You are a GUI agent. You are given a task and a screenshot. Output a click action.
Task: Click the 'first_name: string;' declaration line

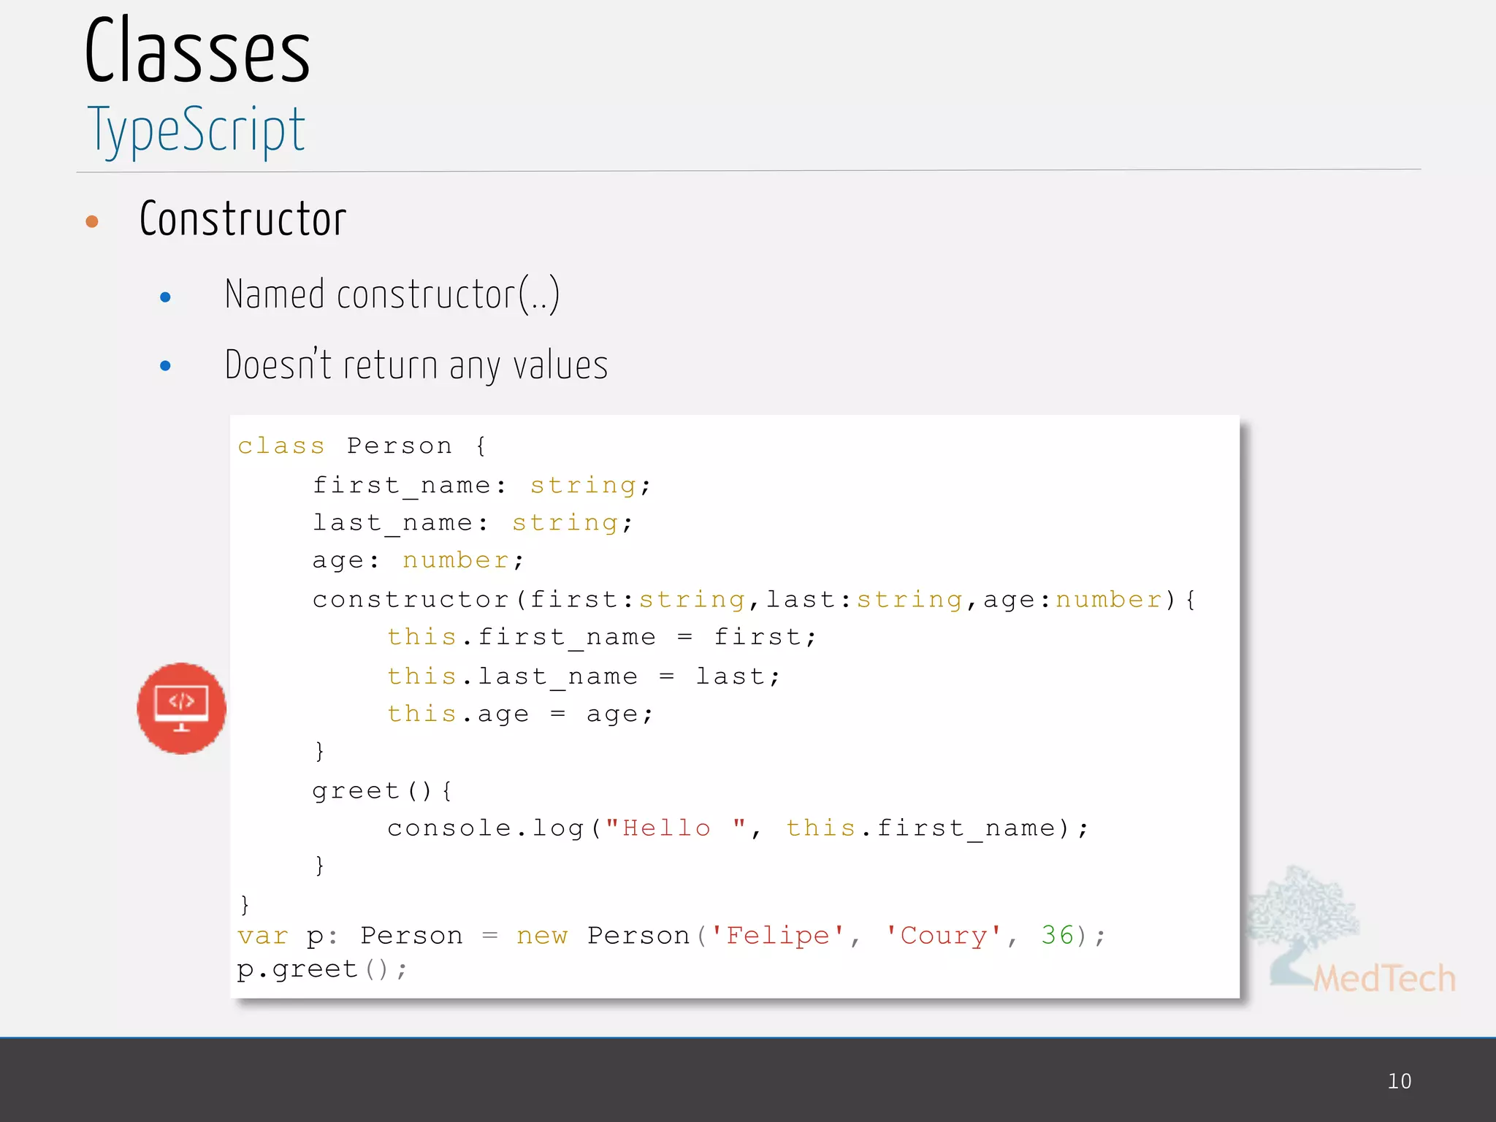481,485
